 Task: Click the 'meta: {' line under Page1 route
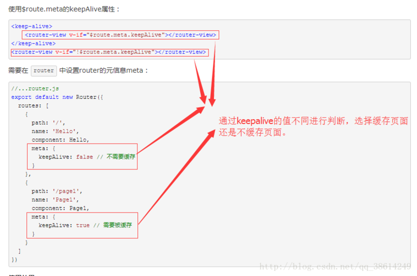tap(44, 216)
